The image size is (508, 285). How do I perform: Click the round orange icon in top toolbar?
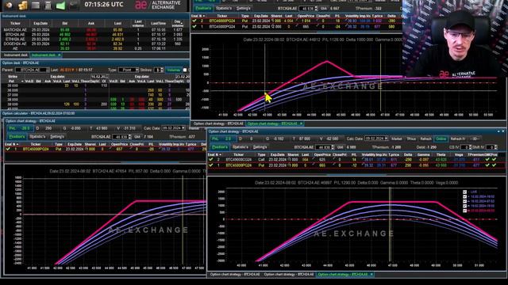[9, 6]
